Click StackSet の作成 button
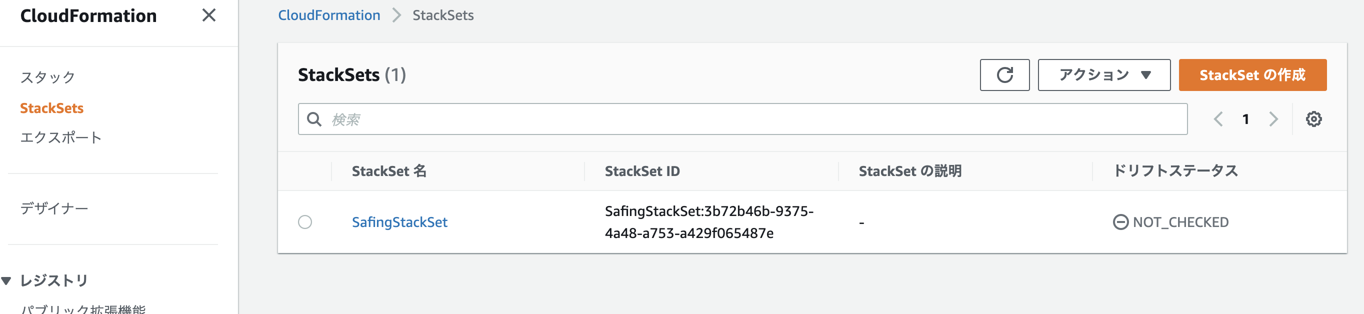Screen dimensions: 1364x314 pos(1252,75)
